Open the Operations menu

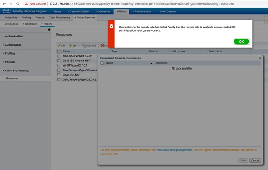(x=103, y=12)
